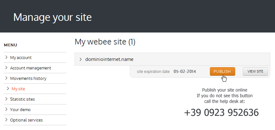Click arrow icon next to Your demo

tap(6, 109)
